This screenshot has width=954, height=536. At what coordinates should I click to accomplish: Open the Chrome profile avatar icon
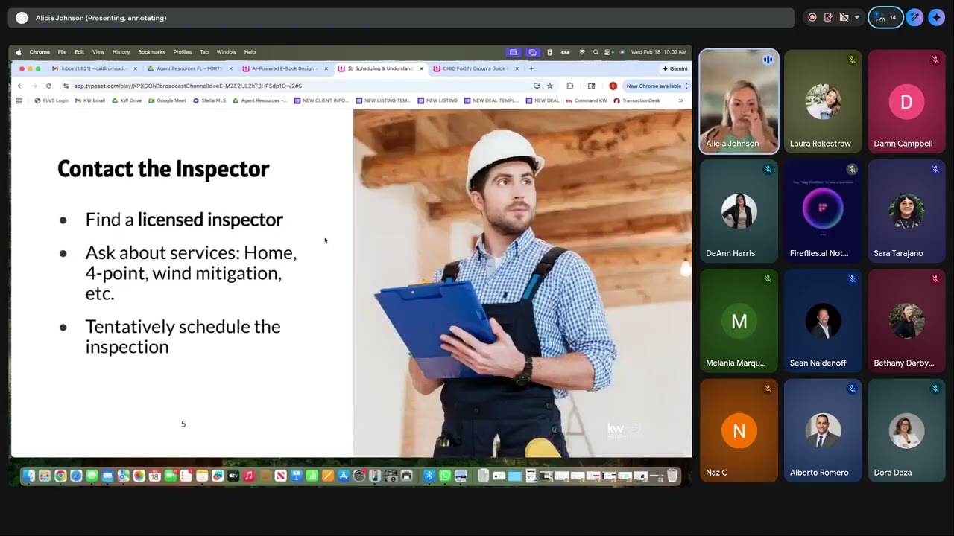(613, 86)
